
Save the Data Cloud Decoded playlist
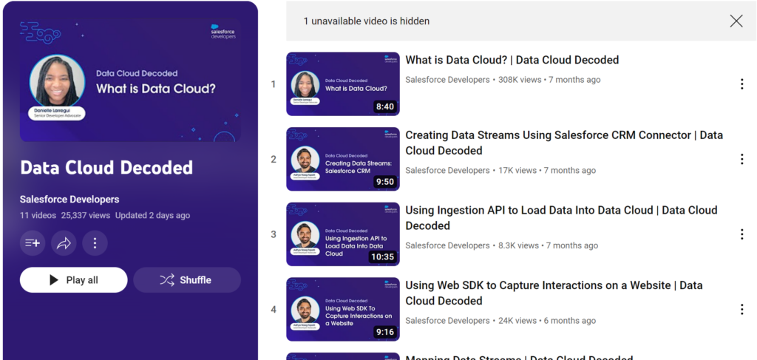[x=33, y=243]
